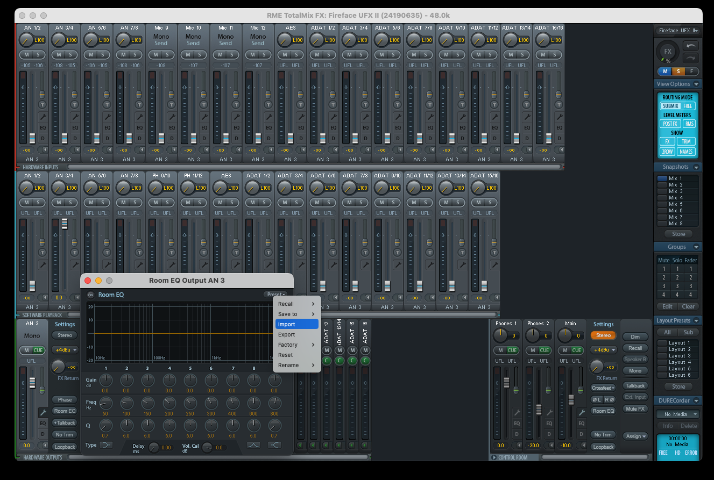714x480 pixels.
Task: Open the No Media dropdown in DURECorder
Action: [x=678, y=414]
